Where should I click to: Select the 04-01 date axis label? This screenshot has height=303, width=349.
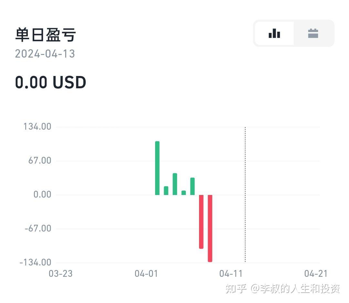click(x=146, y=274)
